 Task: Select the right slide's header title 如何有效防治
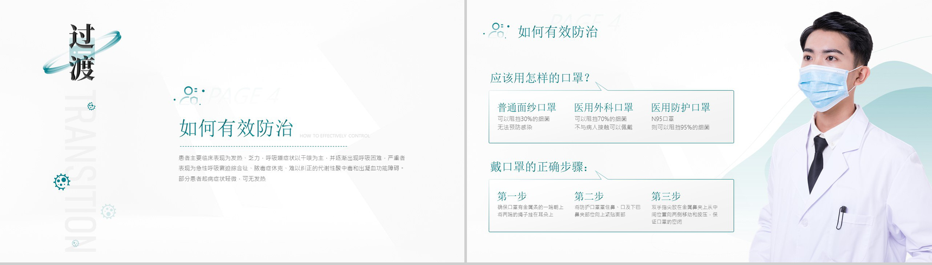pyautogui.click(x=558, y=32)
